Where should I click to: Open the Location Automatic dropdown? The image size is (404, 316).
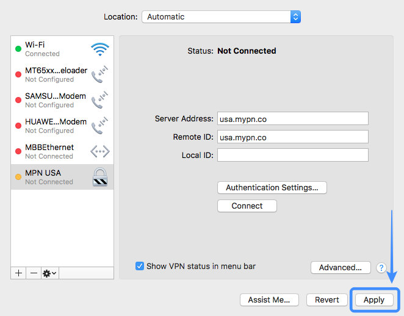(221, 16)
